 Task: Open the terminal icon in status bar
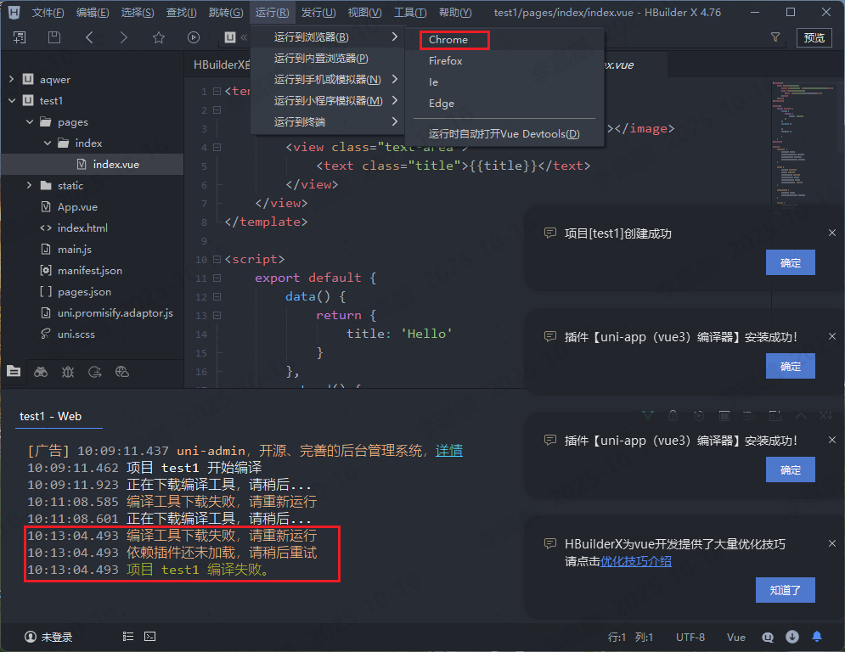[149, 636]
